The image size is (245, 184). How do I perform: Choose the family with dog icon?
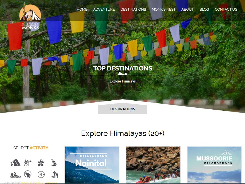[x=55, y=174]
